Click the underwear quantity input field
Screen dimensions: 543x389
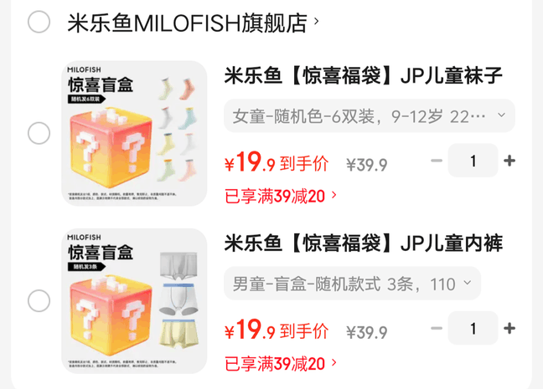pyautogui.click(x=473, y=329)
